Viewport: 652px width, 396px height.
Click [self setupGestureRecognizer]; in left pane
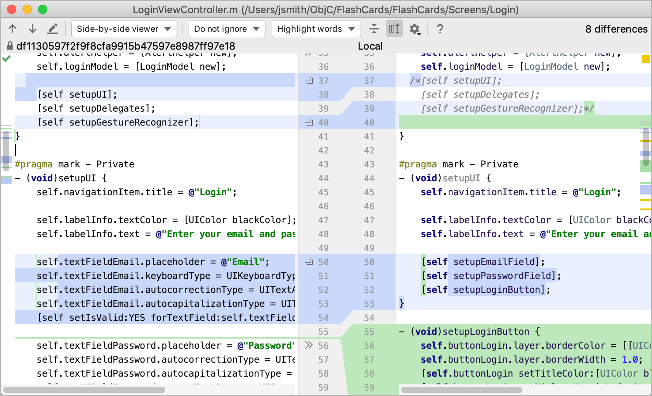tap(118, 122)
